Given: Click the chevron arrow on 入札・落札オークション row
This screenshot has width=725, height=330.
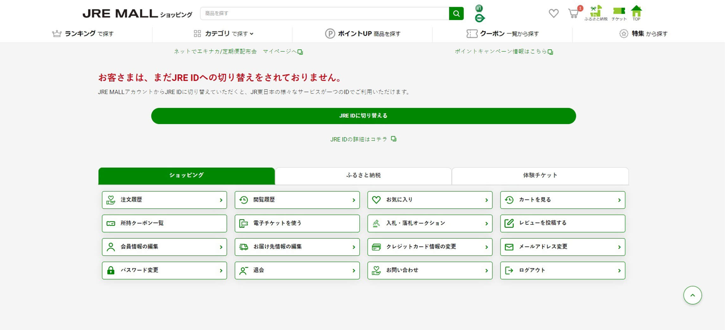Looking at the screenshot, I should [x=487, y=224].
